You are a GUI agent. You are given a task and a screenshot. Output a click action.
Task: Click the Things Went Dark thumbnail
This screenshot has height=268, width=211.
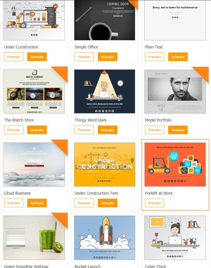coord(104,91)
